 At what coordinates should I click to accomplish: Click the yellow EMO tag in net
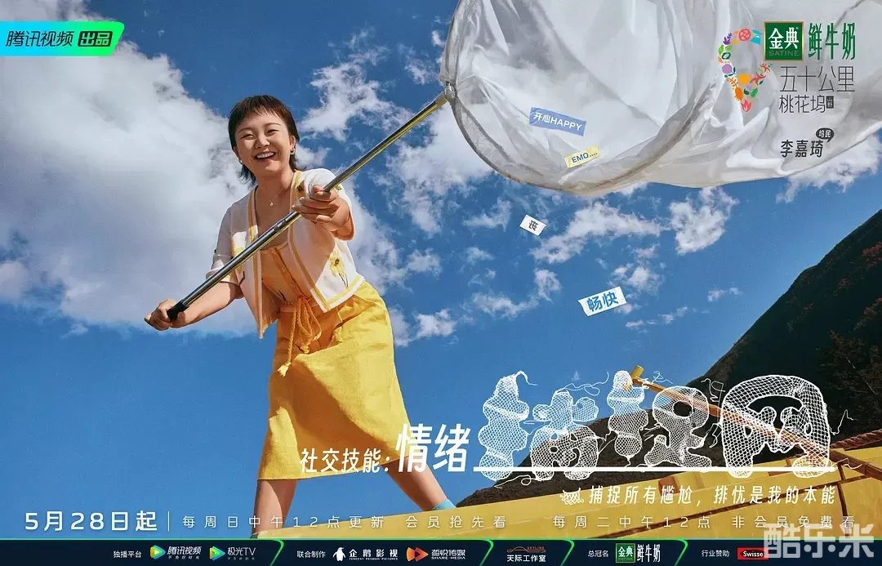pos(582,157)
